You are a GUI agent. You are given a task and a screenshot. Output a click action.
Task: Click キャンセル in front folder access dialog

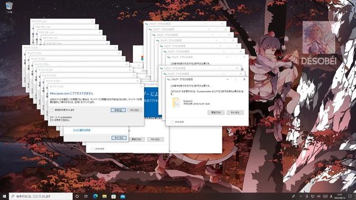click(235, 112)
